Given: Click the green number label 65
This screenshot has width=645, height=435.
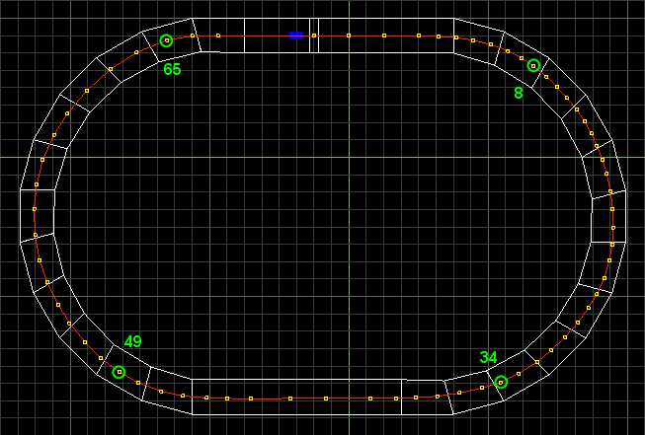Looking at the screenshot, I should (172, 70).
